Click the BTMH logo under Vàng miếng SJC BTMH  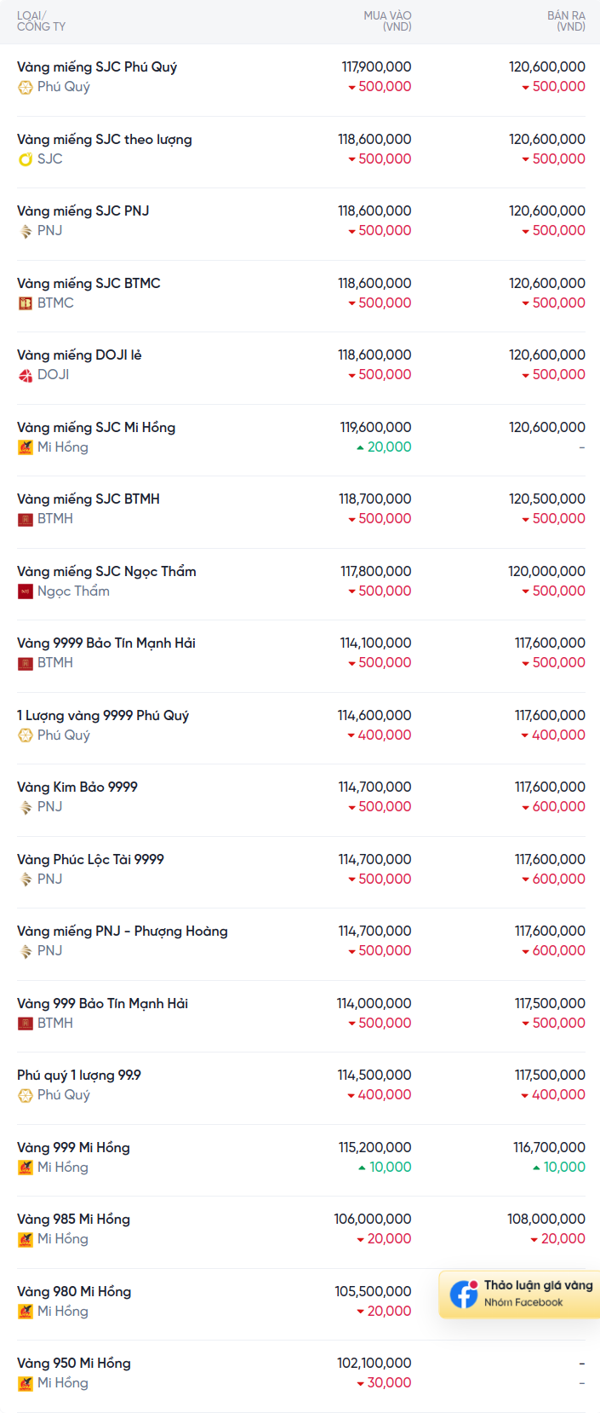click(x=26, y=519)
